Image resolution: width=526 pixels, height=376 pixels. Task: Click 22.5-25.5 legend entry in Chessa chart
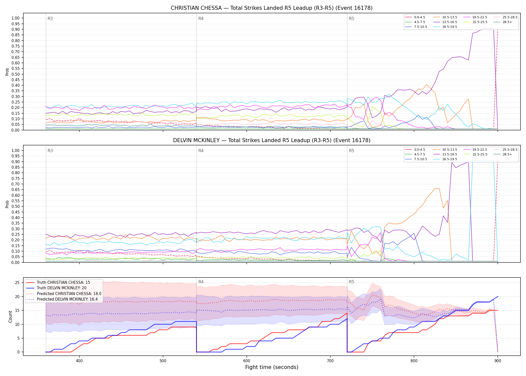click(x=475, y=22)
